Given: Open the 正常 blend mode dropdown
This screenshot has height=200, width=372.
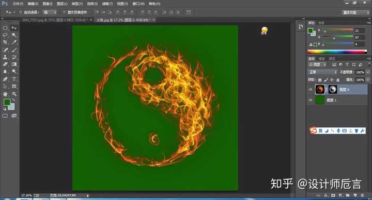Looking at the screenshot, I should pyautogui.click(x=322, y=72).
